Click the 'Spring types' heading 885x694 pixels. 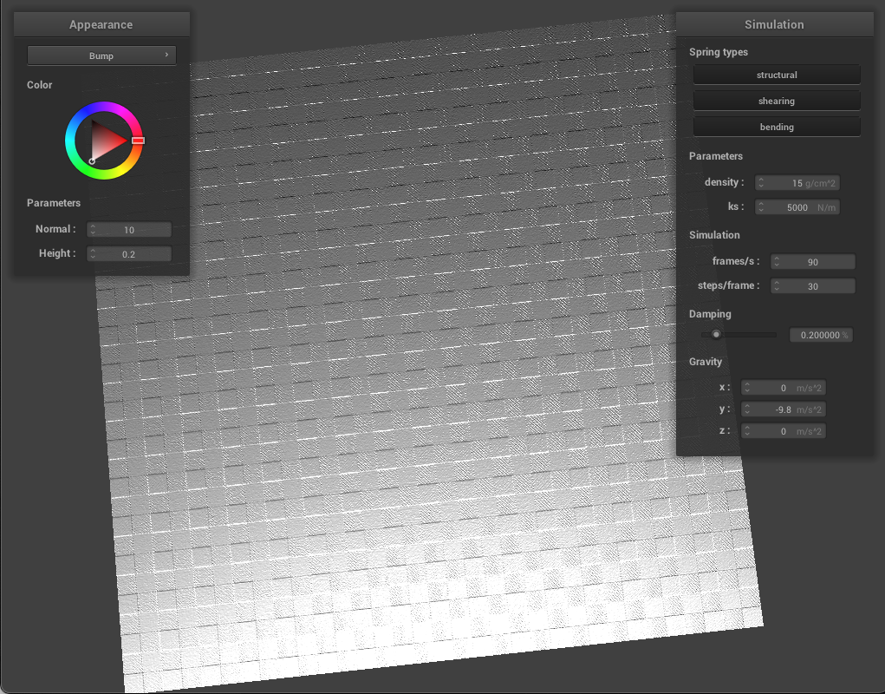718,52
